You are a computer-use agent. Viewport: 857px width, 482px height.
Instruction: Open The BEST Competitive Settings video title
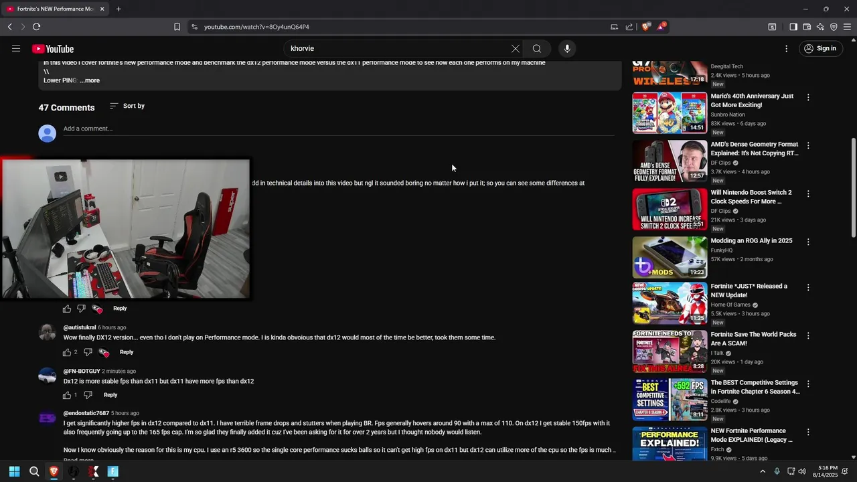(755, 387)
